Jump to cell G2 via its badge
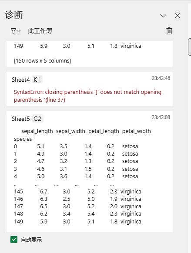The image size is (191, 253). click(37, 119)
